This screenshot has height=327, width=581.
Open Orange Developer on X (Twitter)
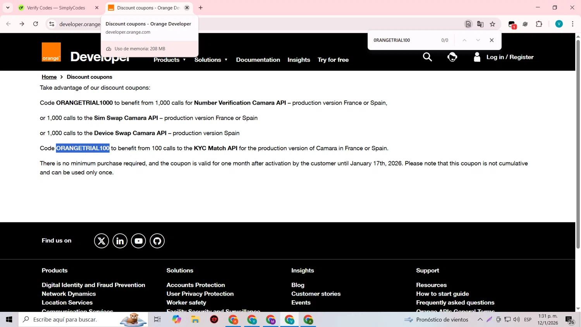[x=101, y=241]
